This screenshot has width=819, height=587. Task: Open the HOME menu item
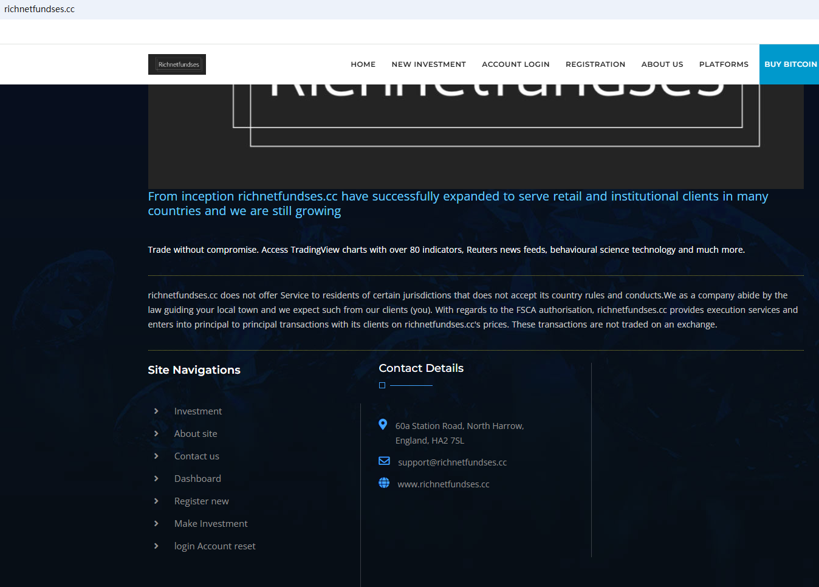point(363,64)
